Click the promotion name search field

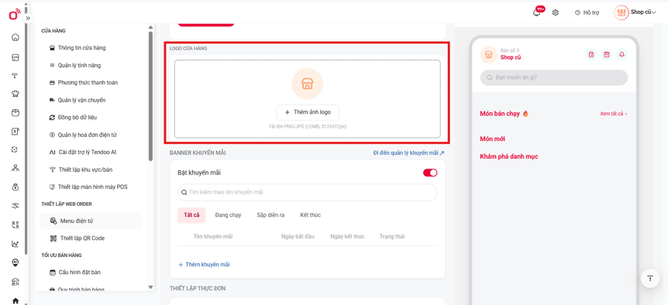coord(307,192)
